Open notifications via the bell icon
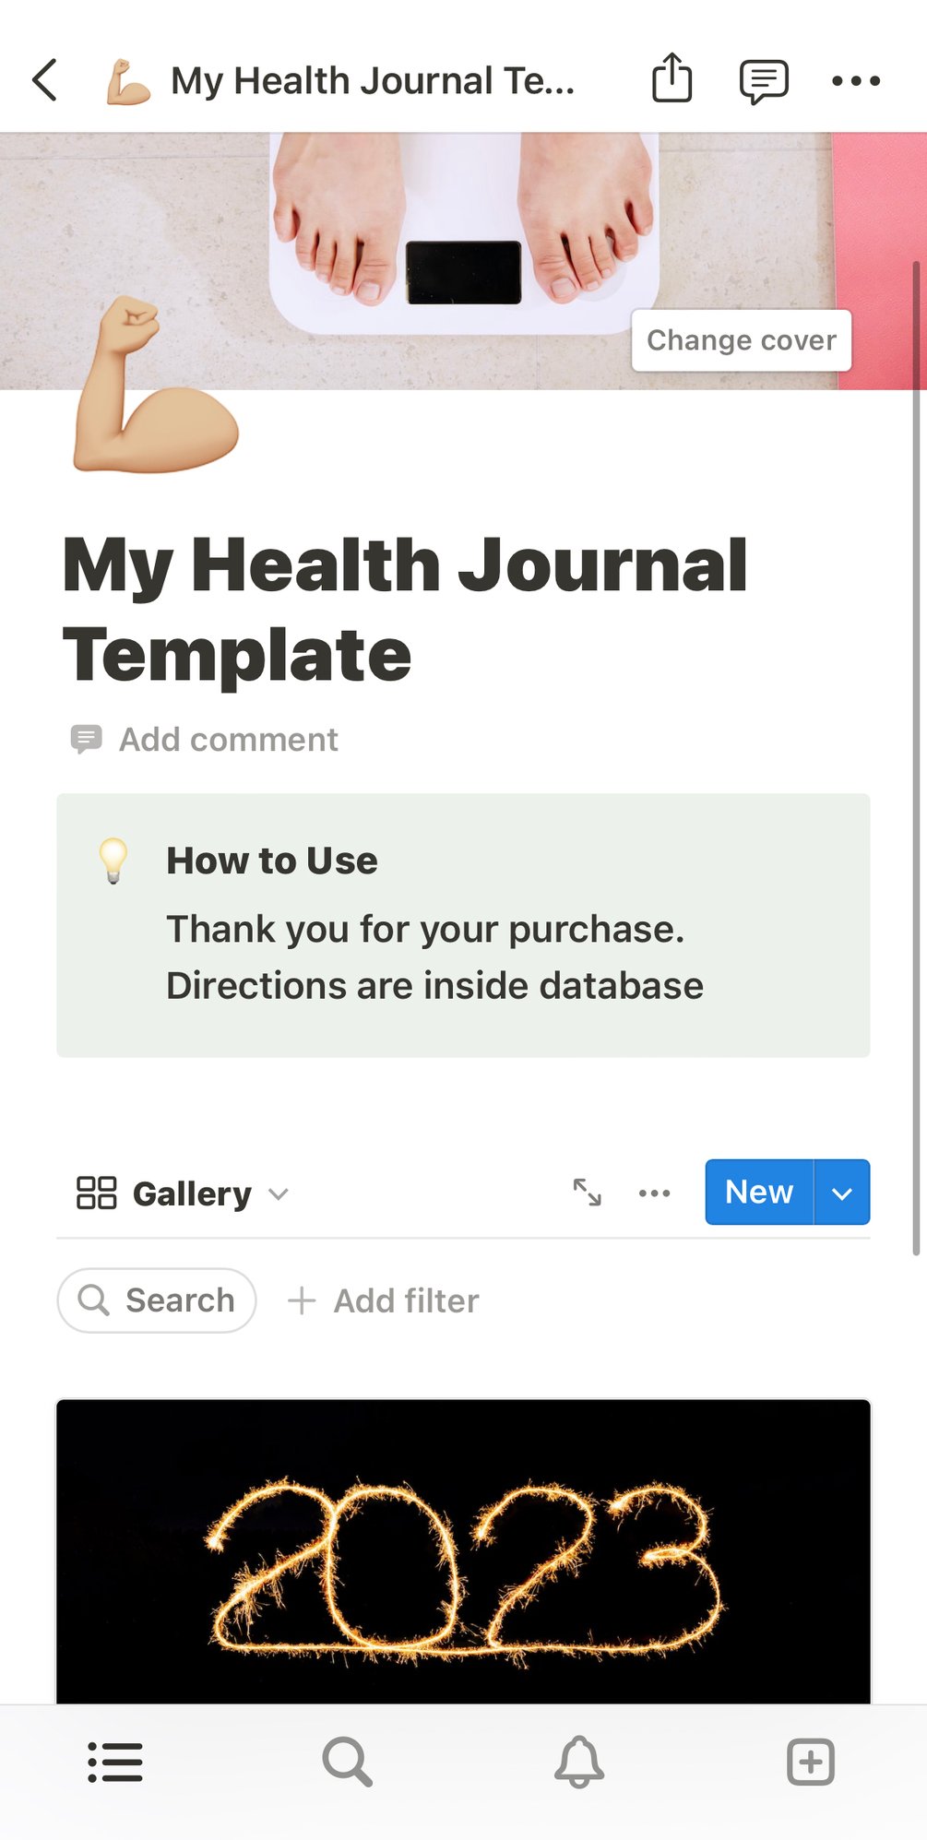Screen dimensions: 927x1840 click(579, 1762)
